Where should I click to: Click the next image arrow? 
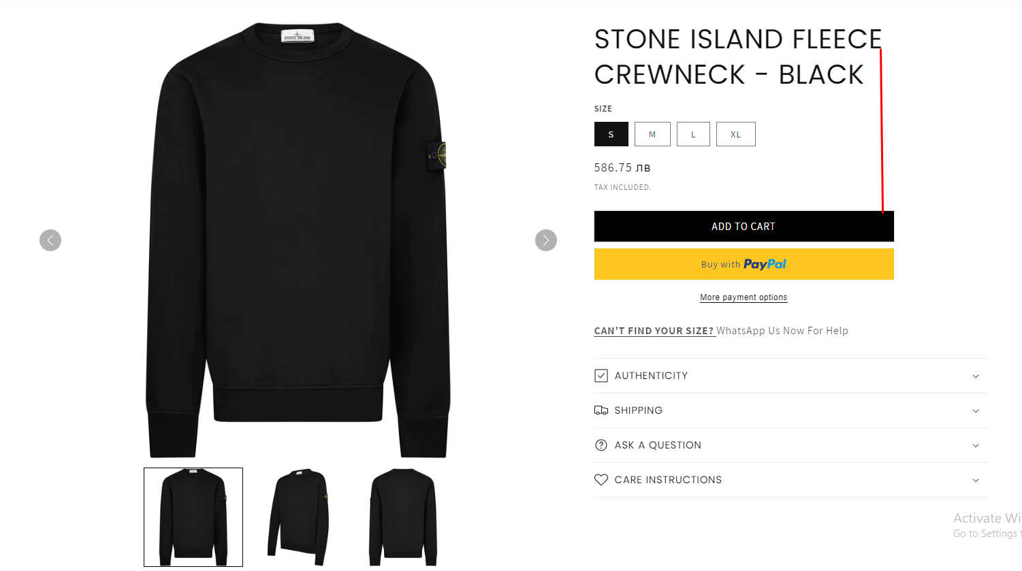[546, 240]
